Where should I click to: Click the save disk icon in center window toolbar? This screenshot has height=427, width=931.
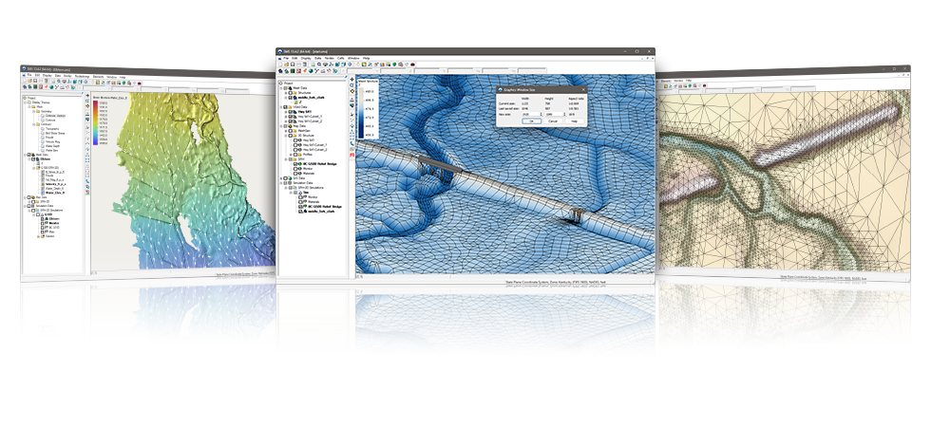pyautogui.click(x=293, y=65)
